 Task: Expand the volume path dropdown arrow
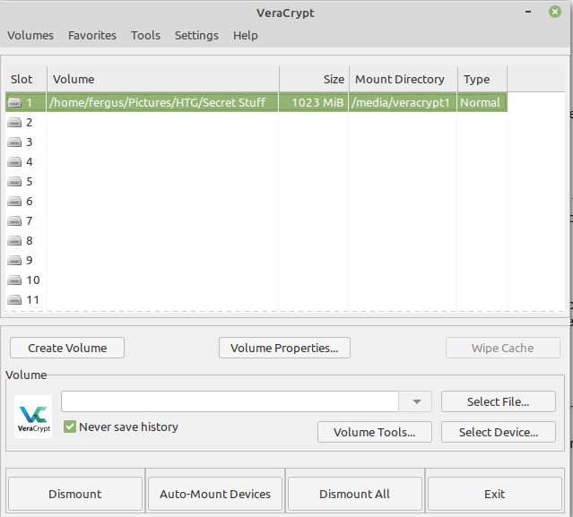tap(417, 401)
